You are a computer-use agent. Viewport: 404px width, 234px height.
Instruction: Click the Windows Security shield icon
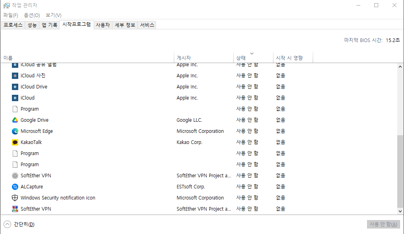15,198
